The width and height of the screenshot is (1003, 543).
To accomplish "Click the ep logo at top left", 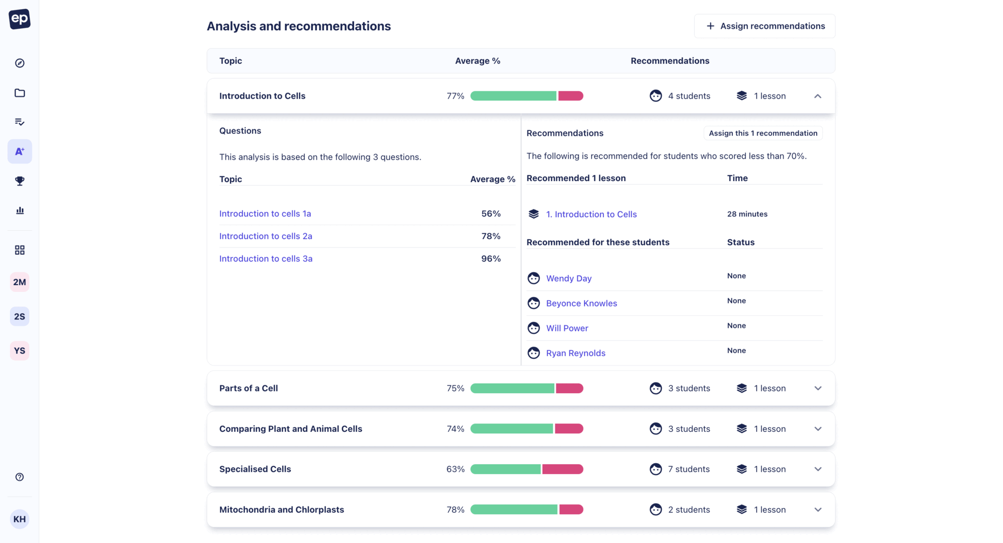I will (x=20, y=19).
